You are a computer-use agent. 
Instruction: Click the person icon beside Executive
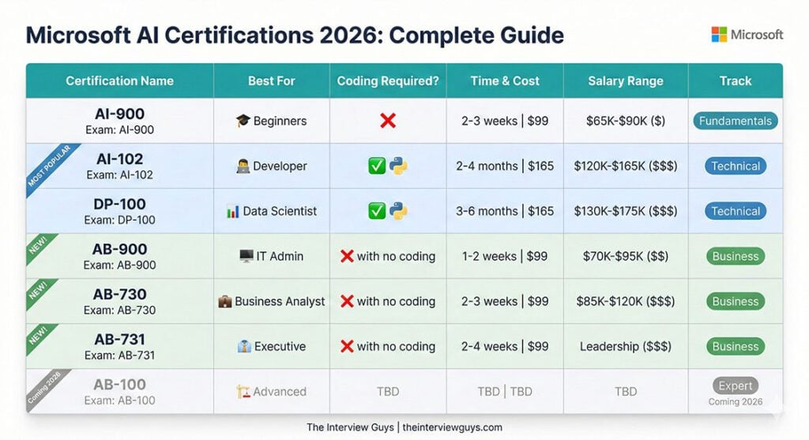pos(244,346)
